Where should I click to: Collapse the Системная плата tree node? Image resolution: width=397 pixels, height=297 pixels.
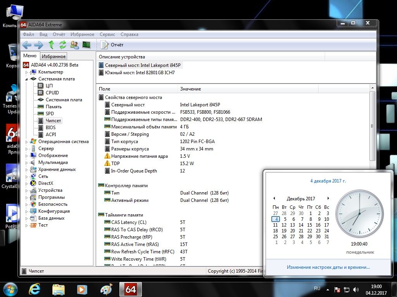(26, 79)
